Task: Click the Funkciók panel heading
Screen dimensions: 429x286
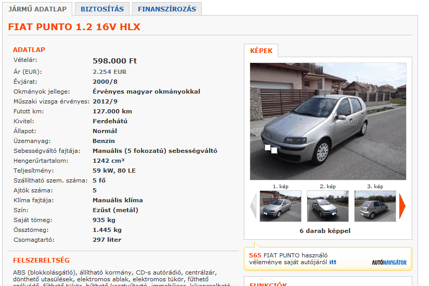Action: 268,284
